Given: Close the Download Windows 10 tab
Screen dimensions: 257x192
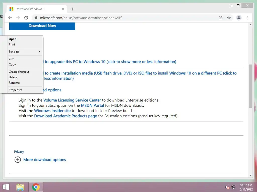Looking at the screenshot, I should (x=62, y=9).
